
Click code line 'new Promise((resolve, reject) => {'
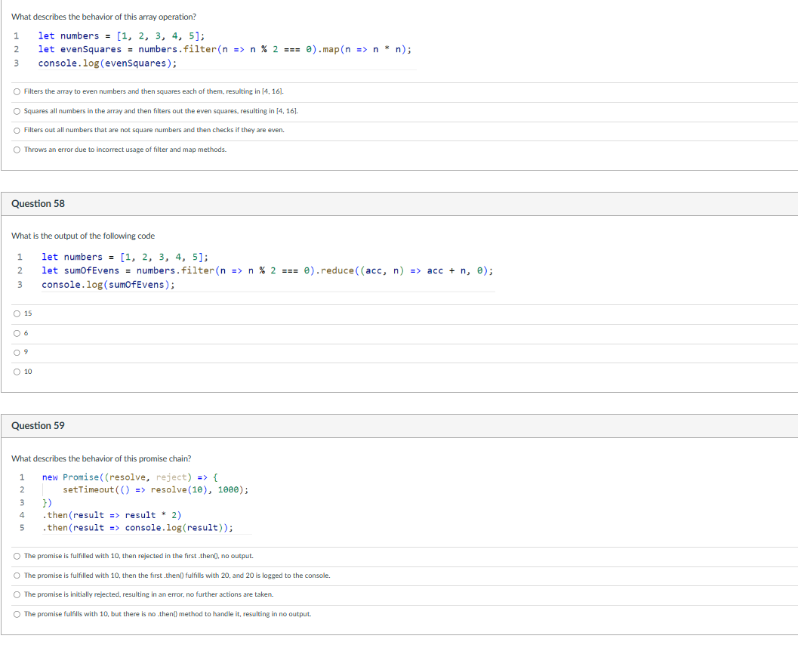[x=130, y=477]
